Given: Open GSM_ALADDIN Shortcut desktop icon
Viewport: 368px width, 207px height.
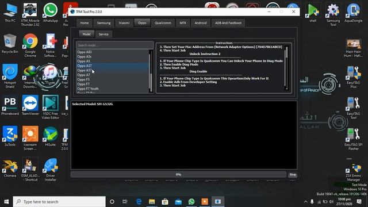Looking at the screenshot, I should [30, 170].
